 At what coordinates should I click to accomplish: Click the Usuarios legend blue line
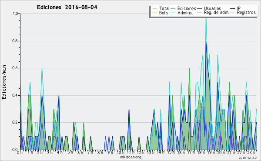point(199,9)
